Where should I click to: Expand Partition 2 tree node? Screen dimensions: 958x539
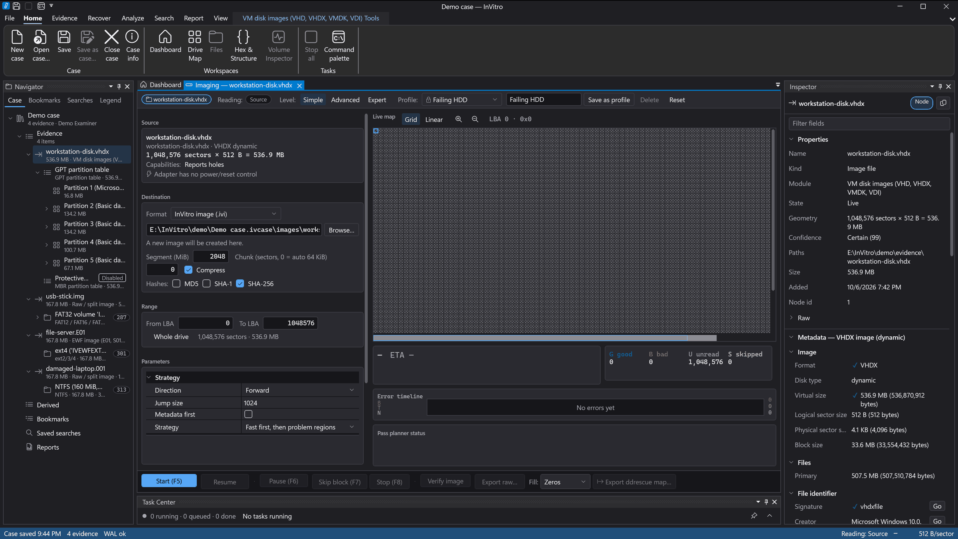(x=46, y=209)
